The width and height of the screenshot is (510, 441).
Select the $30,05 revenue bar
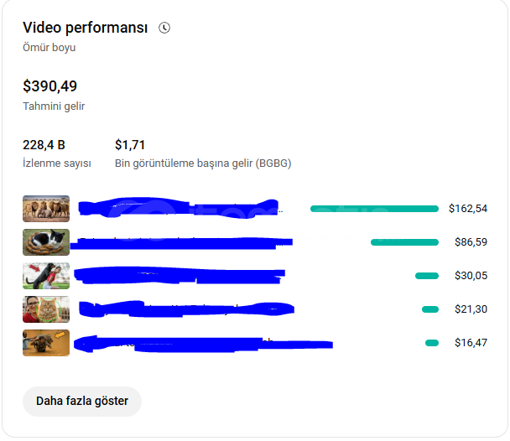click(x=427, y=276)
